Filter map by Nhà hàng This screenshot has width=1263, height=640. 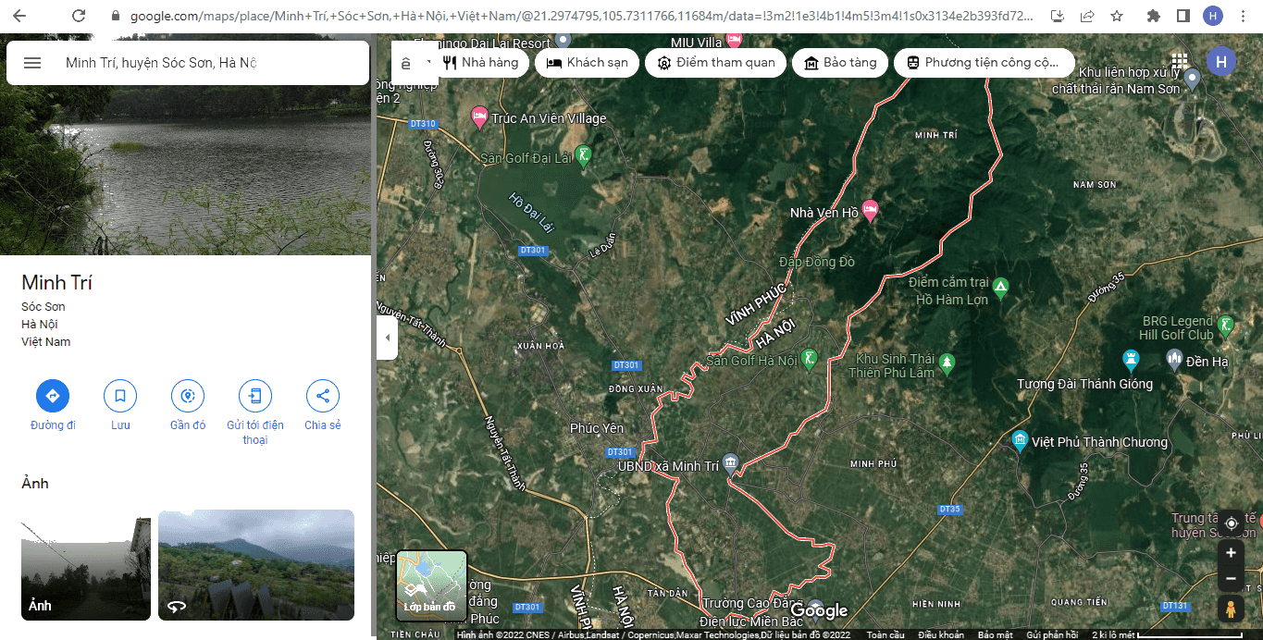click(480, 63)
